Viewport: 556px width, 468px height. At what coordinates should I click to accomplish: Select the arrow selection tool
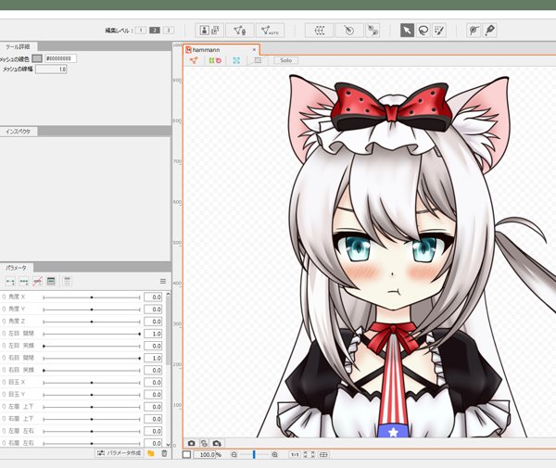coord(407,31)
